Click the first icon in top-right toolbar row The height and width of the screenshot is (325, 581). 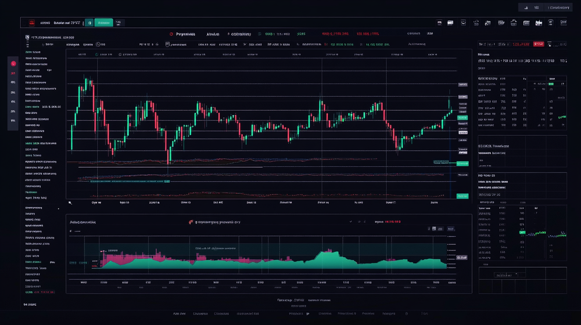tap(440, 23)
